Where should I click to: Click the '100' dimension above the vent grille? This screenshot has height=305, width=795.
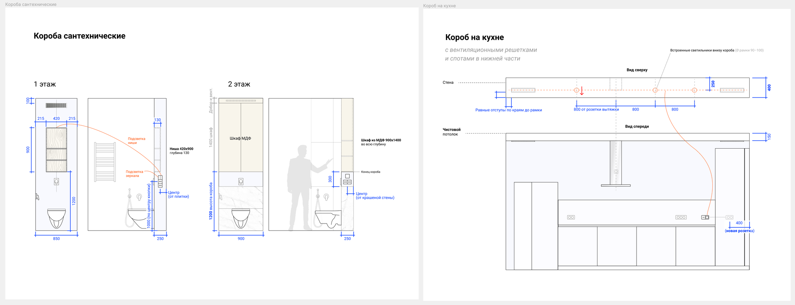pyautogui.click(x=28, y=101)
